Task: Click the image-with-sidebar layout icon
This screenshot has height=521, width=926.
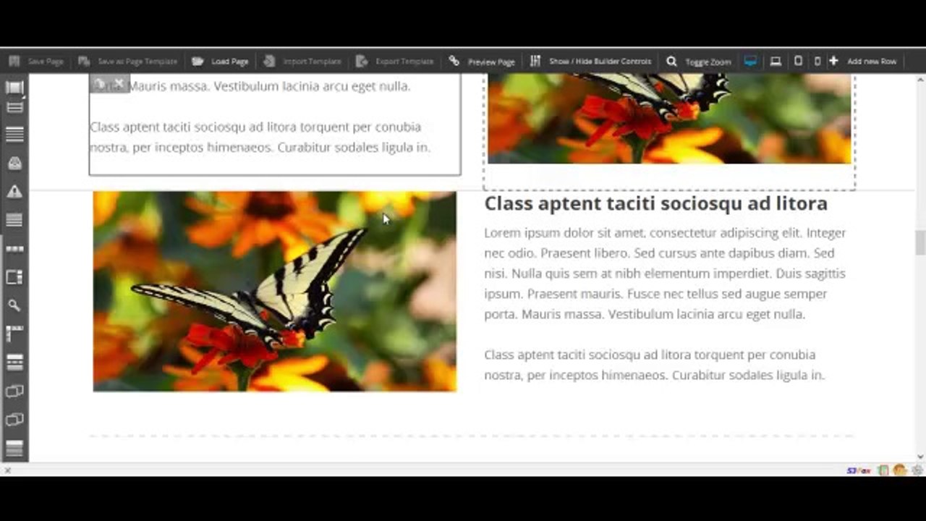Action: click(x=14, y=277)
